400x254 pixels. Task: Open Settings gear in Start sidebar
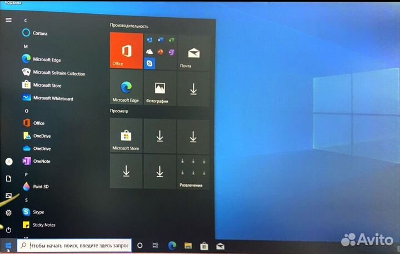pos(8,212)
